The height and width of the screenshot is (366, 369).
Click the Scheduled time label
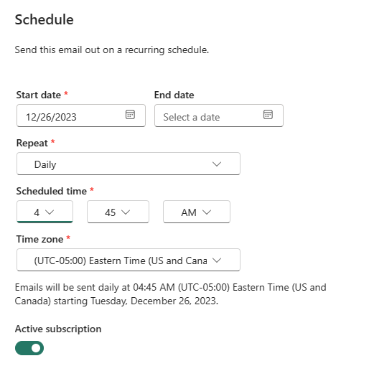point(52,191)
